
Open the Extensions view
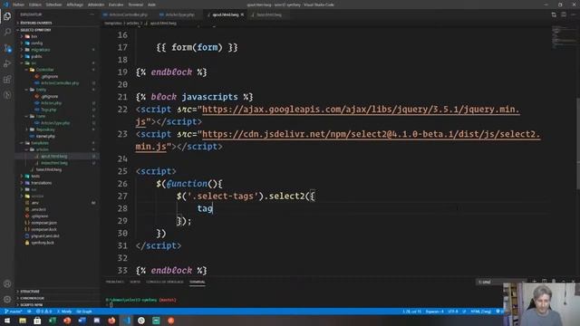click(7, 80)
